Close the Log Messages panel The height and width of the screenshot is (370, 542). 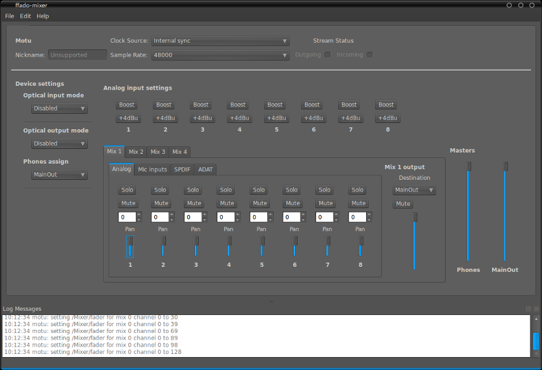pyautogui.click(x=536, y=309)
